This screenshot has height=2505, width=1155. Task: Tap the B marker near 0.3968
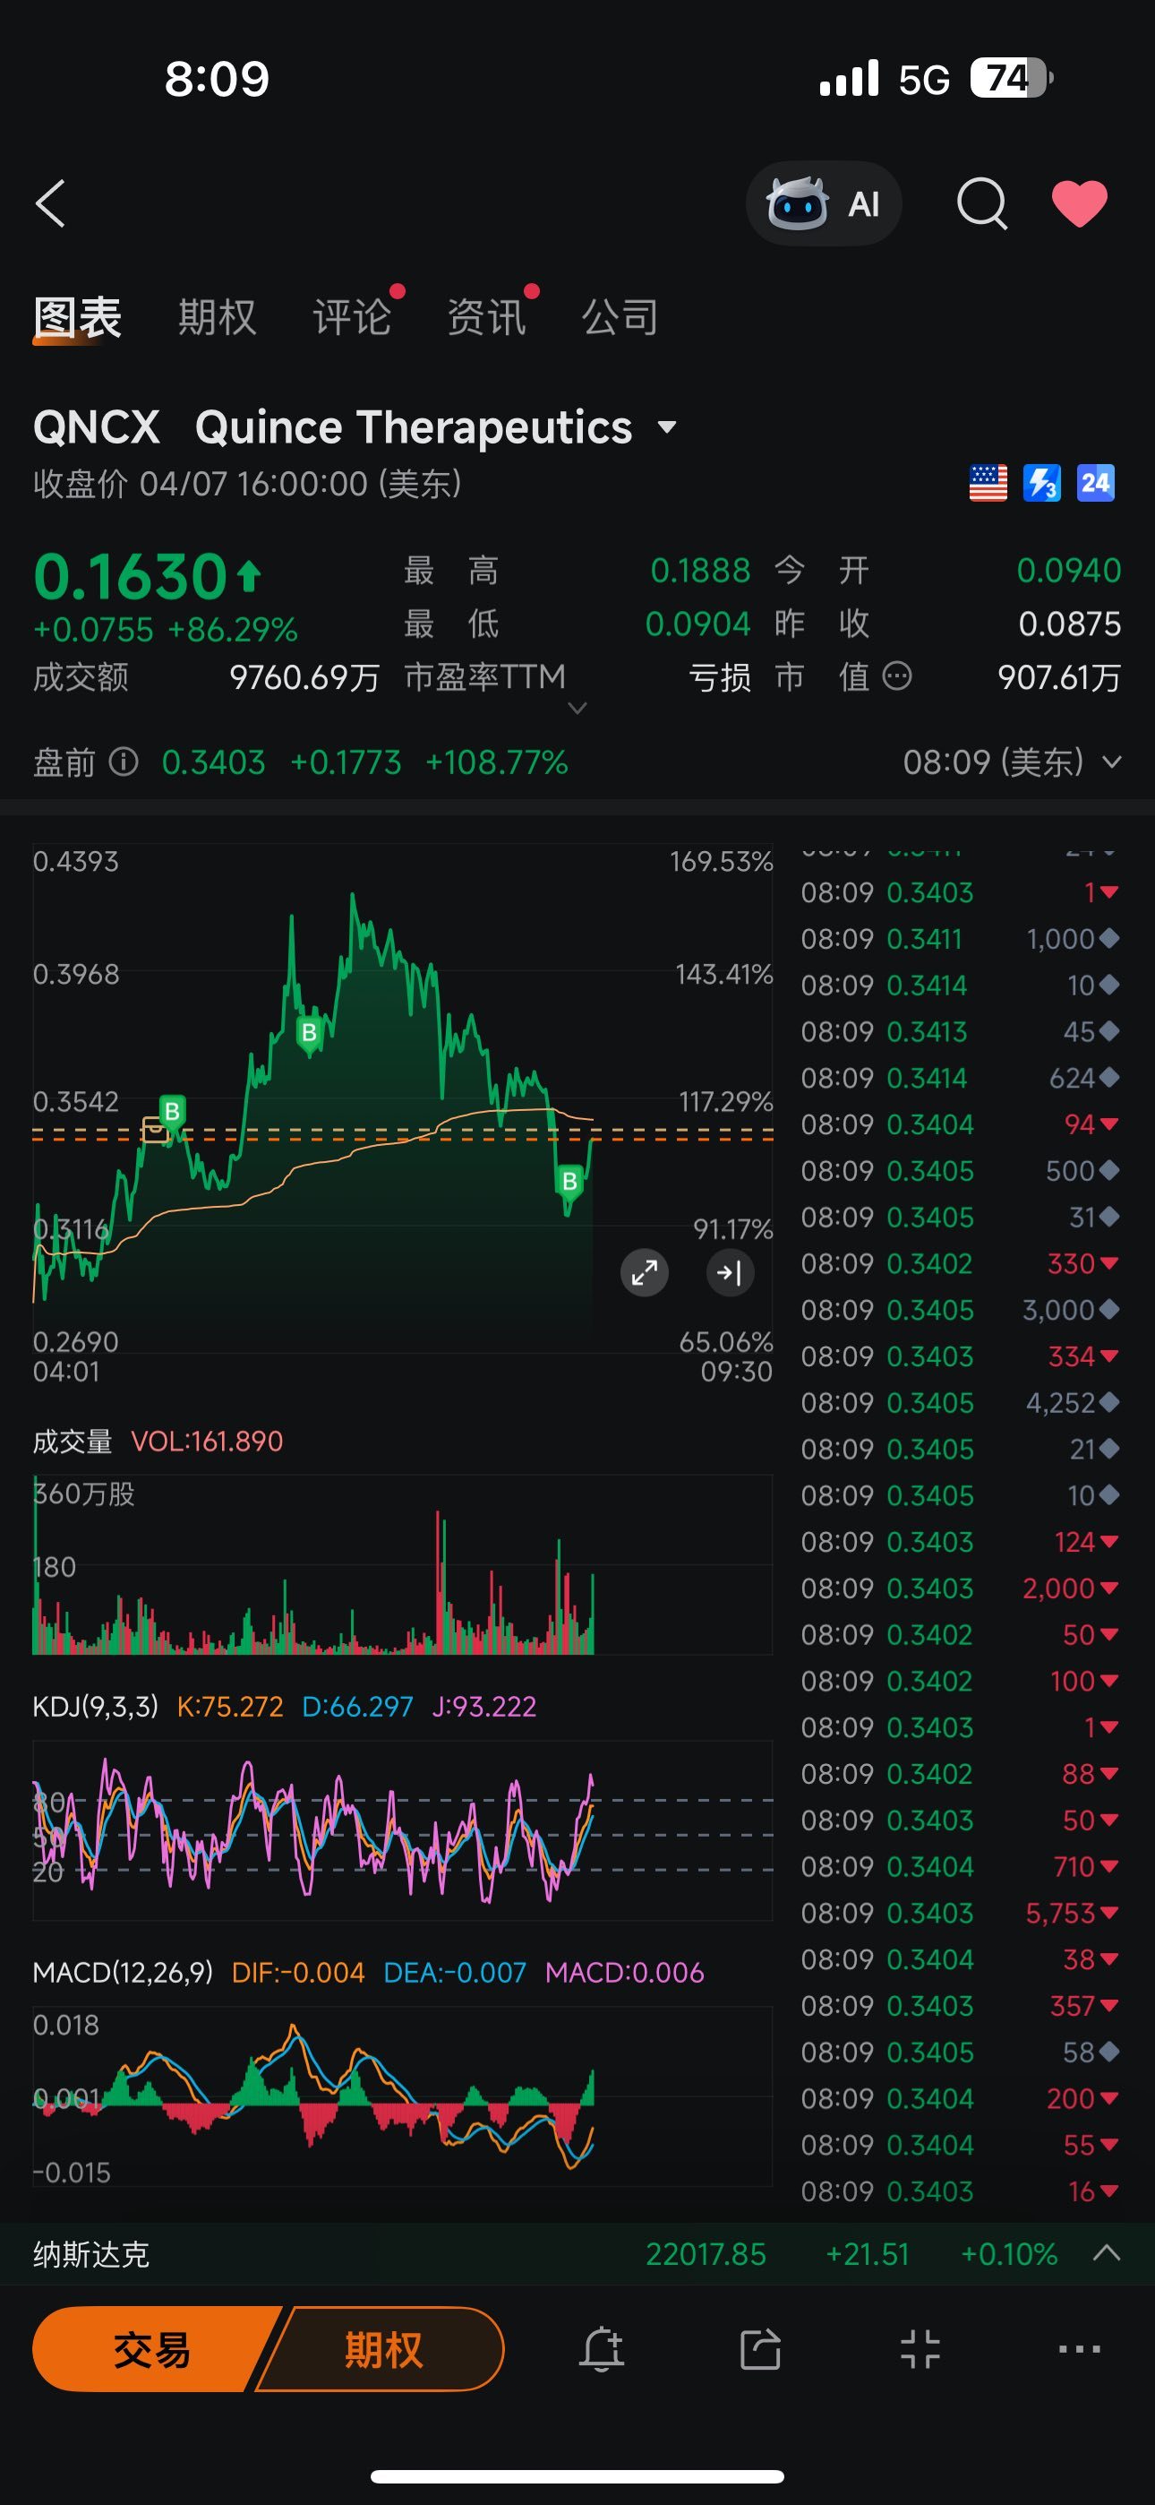309,1034
